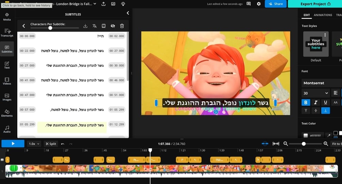Click Fit to Screen button
Image resolution: width=342 pixels, height=184 pixels.
tap(336, 144)
